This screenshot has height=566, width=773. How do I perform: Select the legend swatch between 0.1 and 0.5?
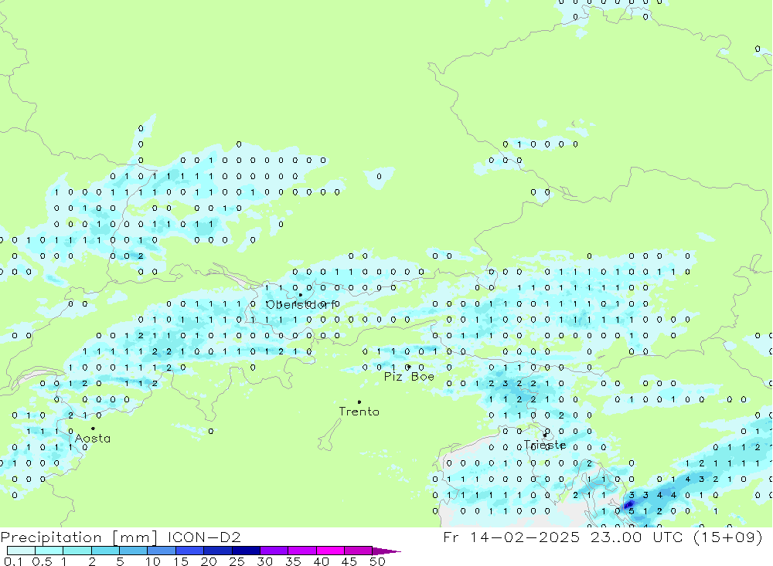[21, 551]
